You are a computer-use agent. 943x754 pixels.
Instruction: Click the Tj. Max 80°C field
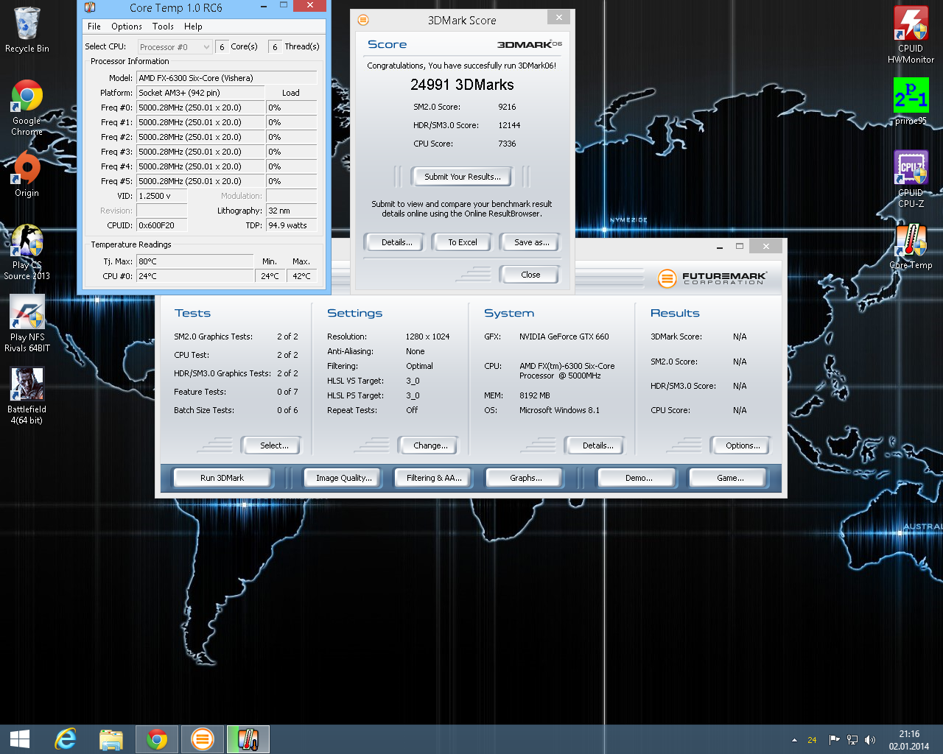(194, 261)
